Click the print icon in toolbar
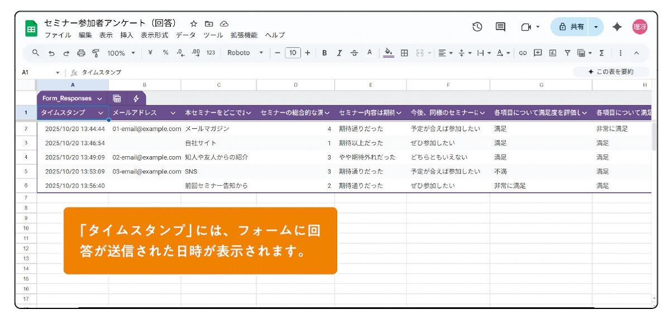Image resolution: width=670 pixels, height=319 pixels. point(82,54)
